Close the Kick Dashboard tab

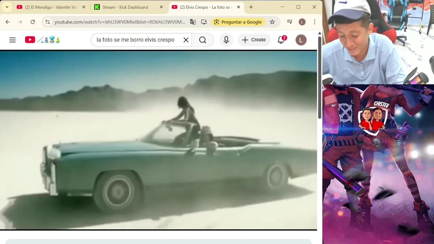pyautogui.click(x=161, y=7)
